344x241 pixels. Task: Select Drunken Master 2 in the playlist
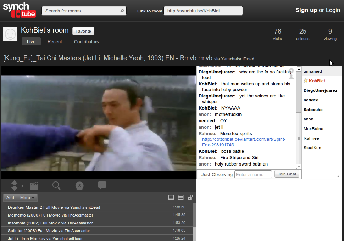(97, 207)
